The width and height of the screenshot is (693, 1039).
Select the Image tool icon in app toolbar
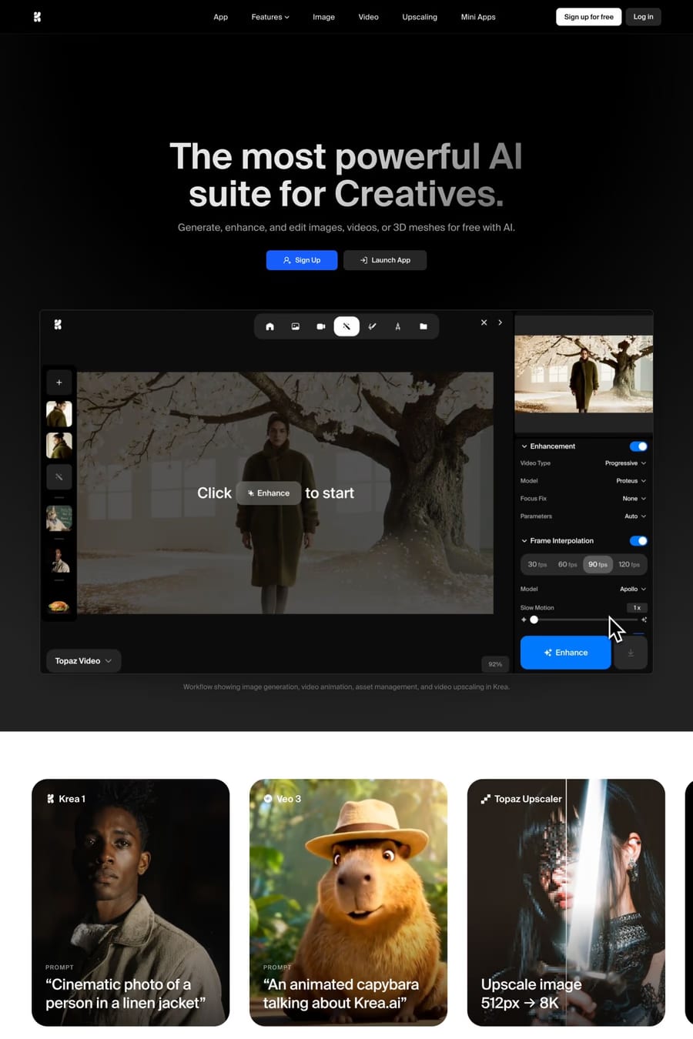(296, 326)
